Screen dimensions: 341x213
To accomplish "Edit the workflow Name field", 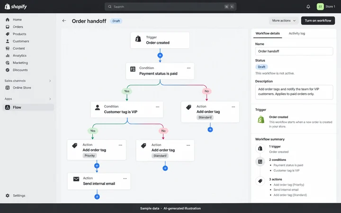I will click(294, 51).
